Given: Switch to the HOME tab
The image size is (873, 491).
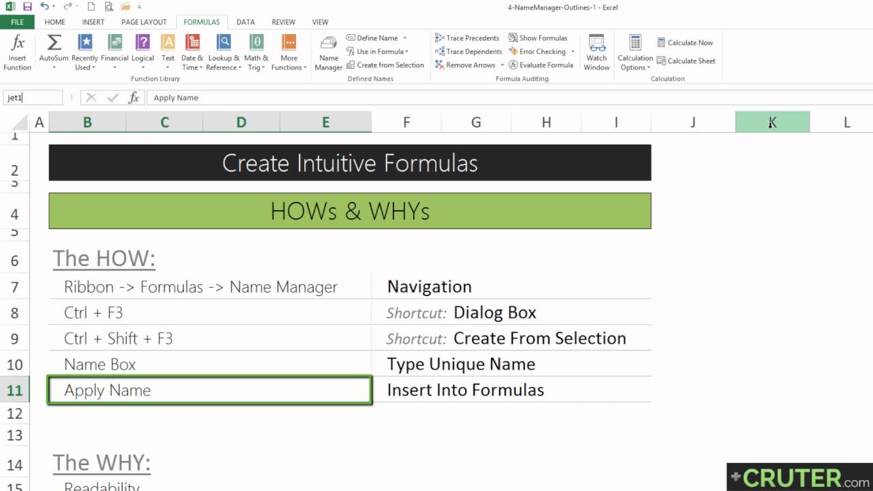Looking at the screenshot, I should (55, 22).
